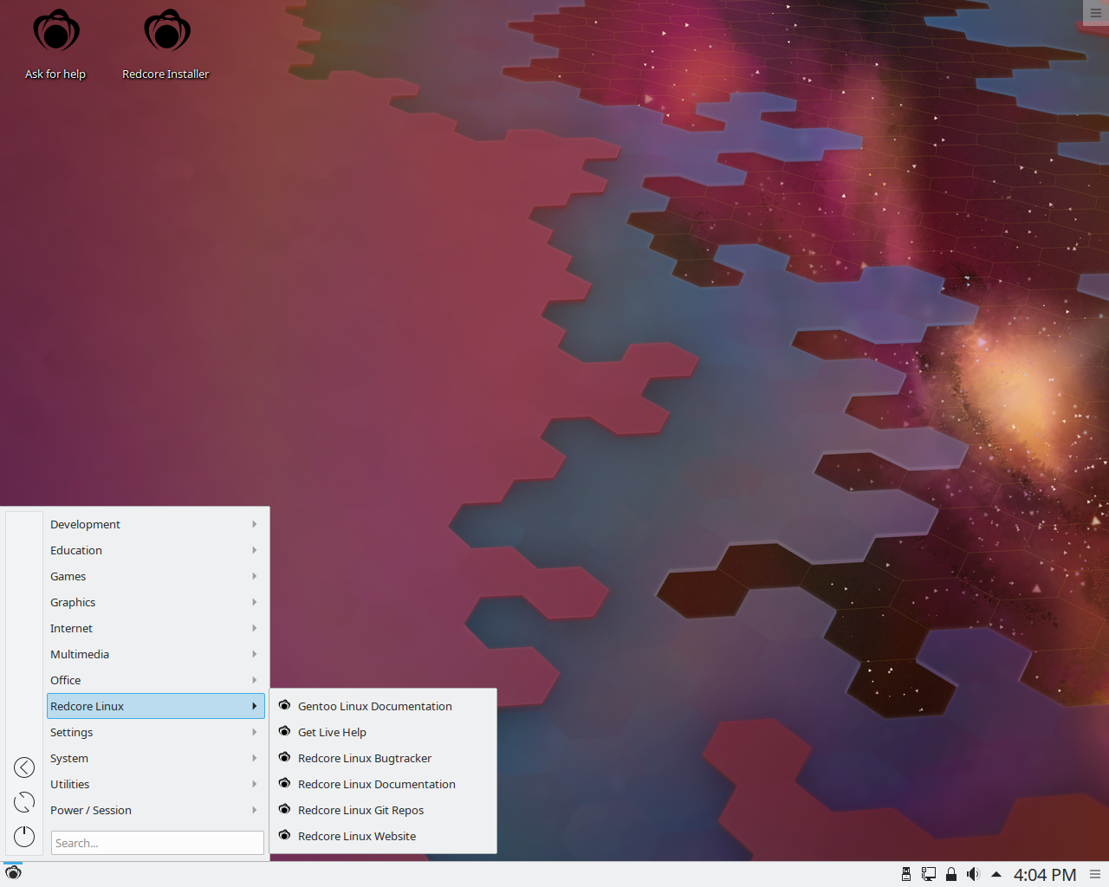Click the log out arrow icon in launcher sidebar
1109x887 pixels.
pyautogui.click(x=24, y=767)
